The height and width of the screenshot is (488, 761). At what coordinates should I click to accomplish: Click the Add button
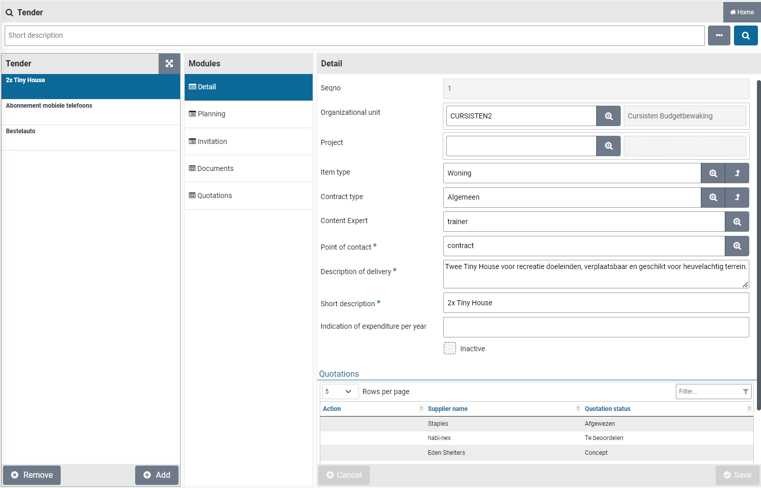157,475
